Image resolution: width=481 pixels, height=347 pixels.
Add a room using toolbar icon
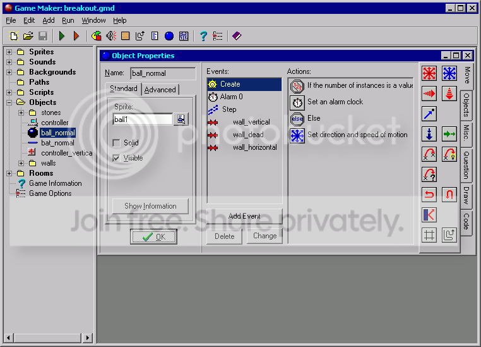point(184,36)
